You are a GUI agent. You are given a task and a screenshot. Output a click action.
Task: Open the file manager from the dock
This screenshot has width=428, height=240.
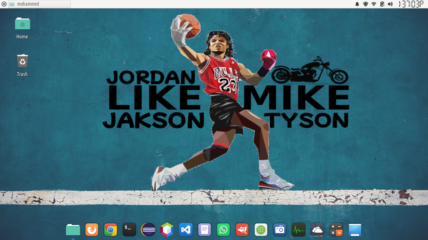[x=73, y=230]
